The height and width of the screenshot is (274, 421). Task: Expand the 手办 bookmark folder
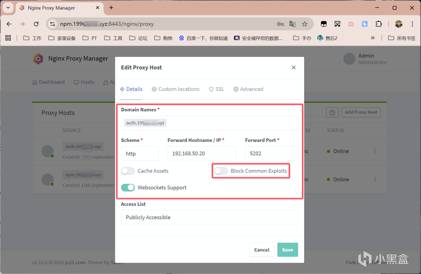[x=302, y=38]
